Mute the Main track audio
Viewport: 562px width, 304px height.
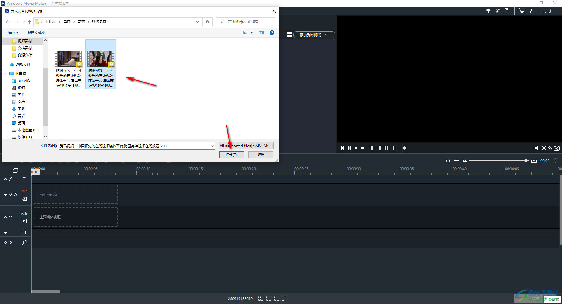[x=11, y=217]
